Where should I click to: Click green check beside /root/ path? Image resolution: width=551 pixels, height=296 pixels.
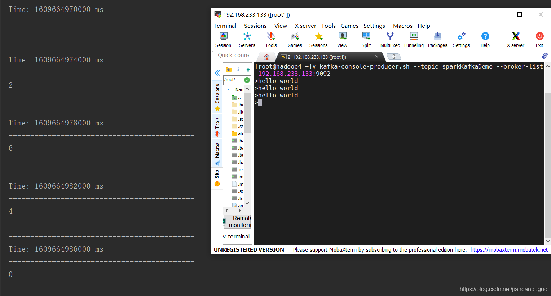tap(247, 80)
